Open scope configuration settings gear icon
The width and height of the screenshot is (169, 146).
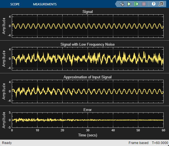122,4
